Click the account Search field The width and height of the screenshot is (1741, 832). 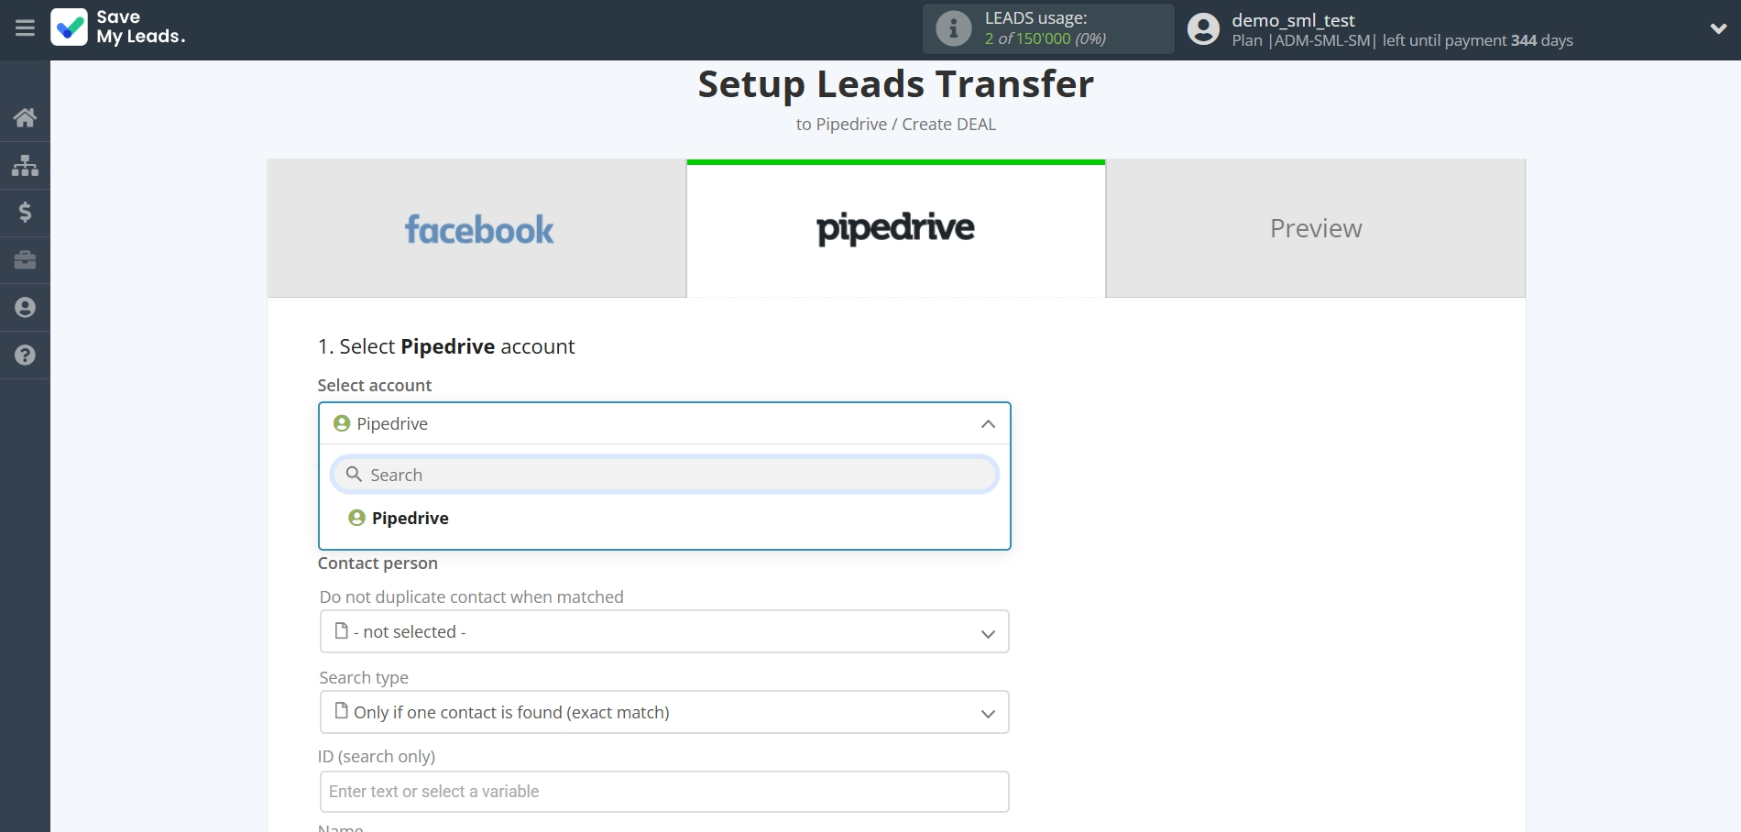[x=673, y=475]
